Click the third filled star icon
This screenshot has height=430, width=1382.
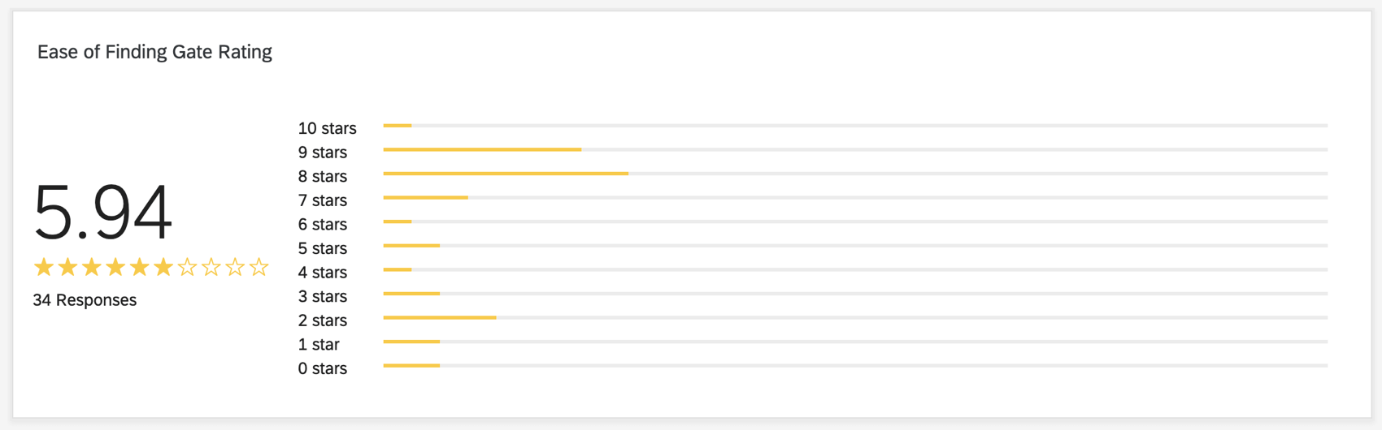pos(92,267)
